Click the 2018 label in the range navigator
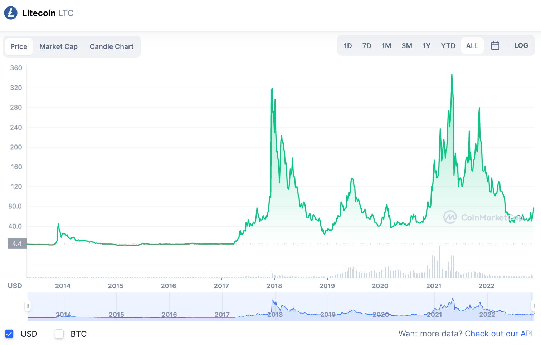Screen dimensions: 541x345 pos(275,315)
